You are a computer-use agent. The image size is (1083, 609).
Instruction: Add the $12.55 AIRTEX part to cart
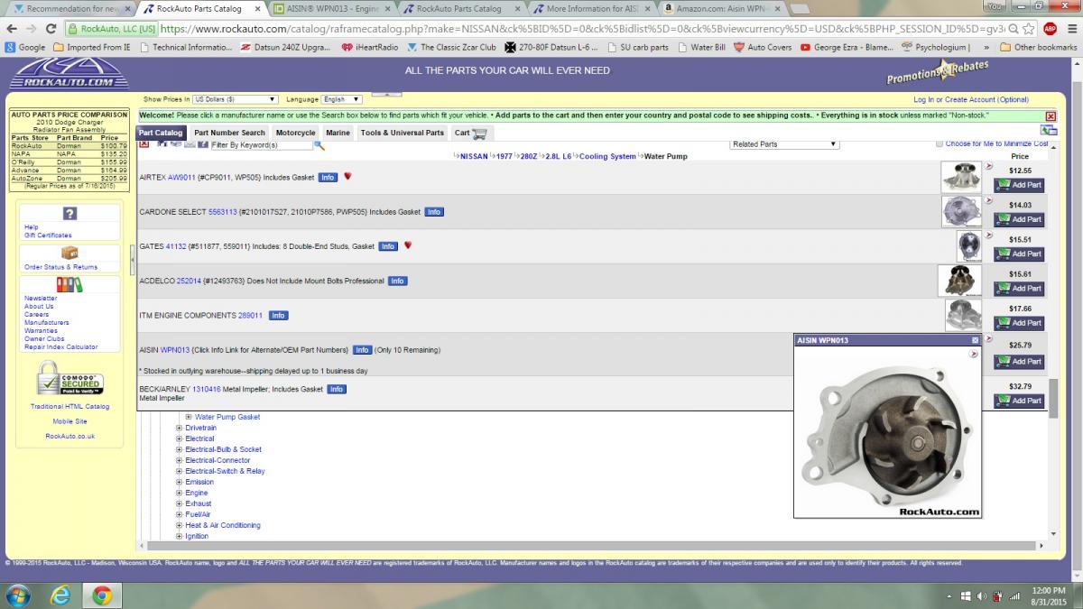(1019, 185)
